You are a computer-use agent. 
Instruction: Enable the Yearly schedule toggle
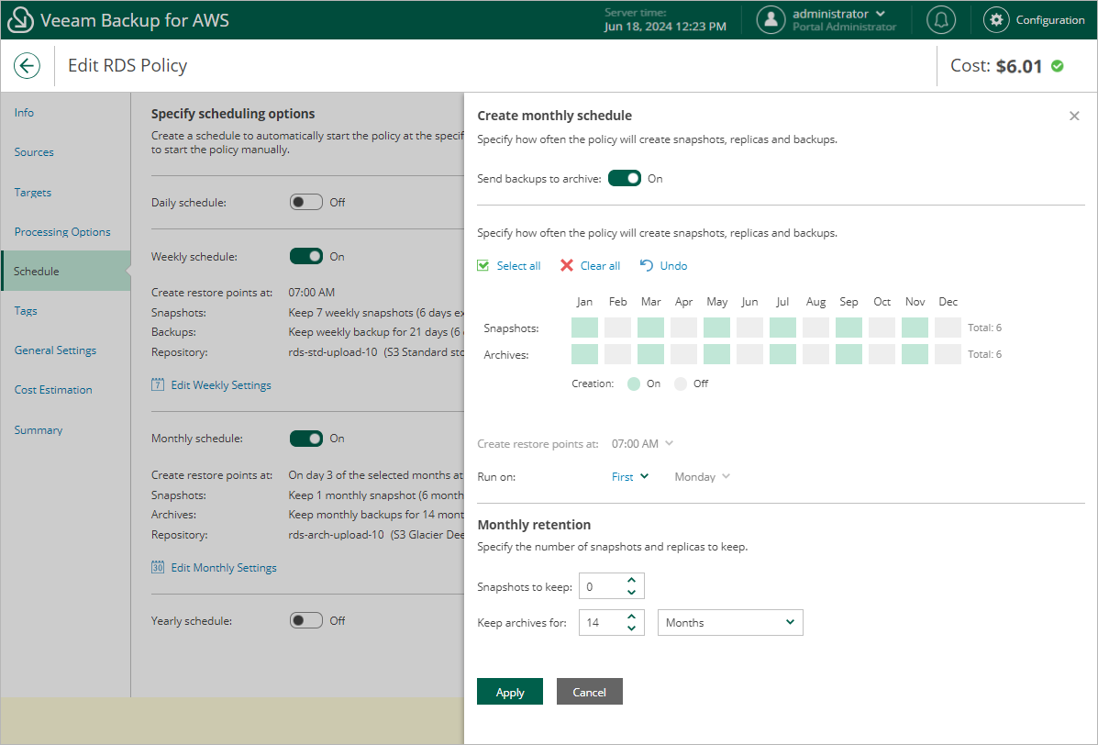306,620
